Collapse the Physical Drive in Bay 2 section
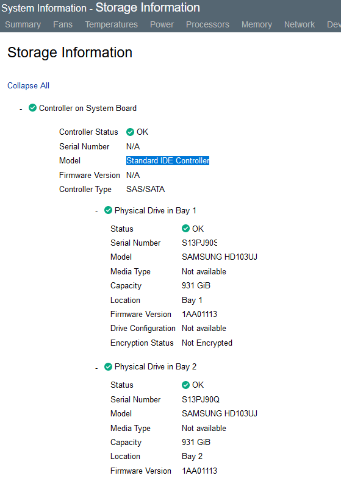Image resolution: width=341 pixels, height=481 pixels. click(x=96, y=368)
